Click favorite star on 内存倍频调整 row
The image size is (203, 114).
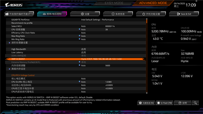[x=79, y=65]
